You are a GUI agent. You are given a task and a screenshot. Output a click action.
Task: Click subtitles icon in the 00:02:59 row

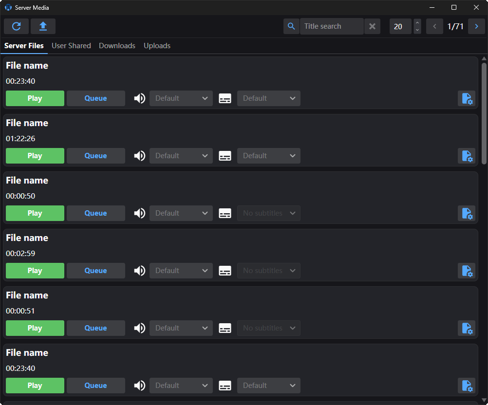(225, 271)
